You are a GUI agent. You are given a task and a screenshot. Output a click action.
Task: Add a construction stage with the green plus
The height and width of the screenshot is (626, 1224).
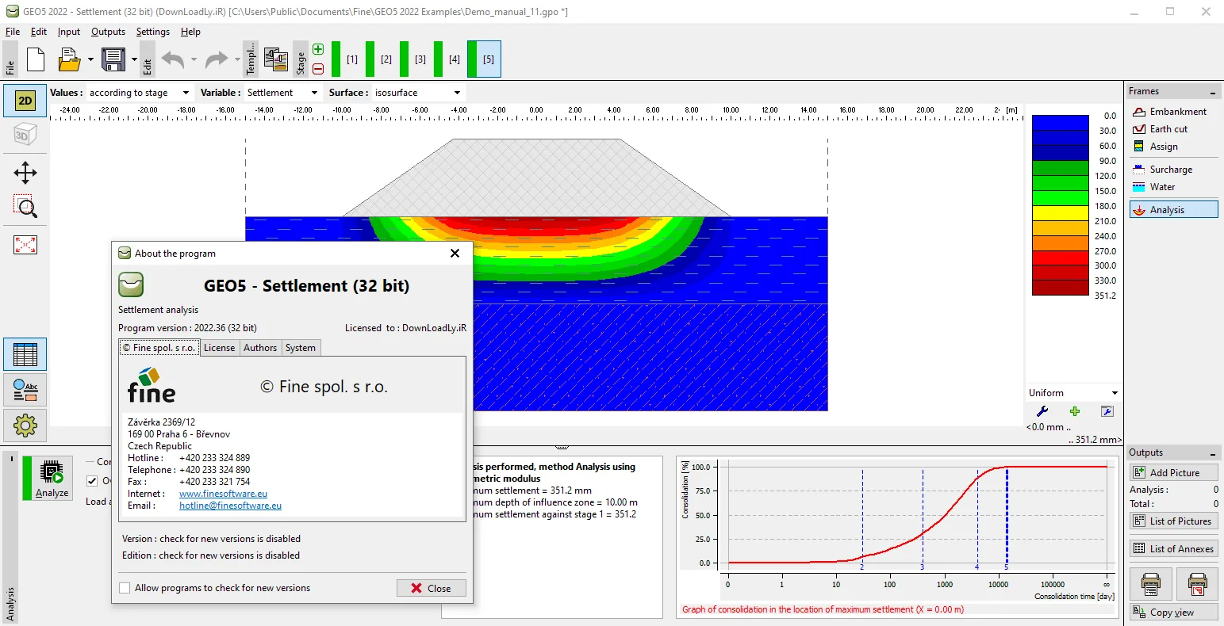(318, 50)
